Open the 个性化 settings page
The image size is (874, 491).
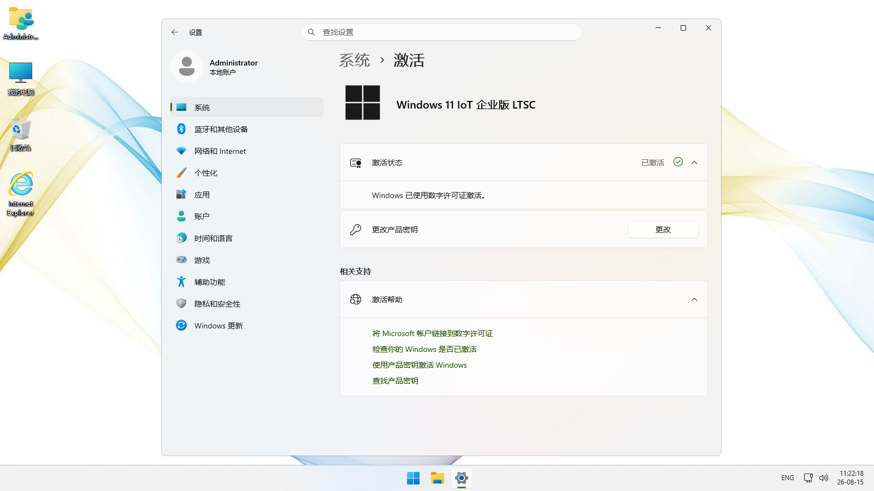247,173
